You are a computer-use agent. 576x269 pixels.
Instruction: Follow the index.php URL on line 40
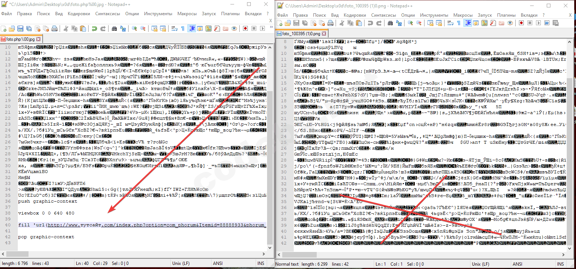[x=157, y=225]
